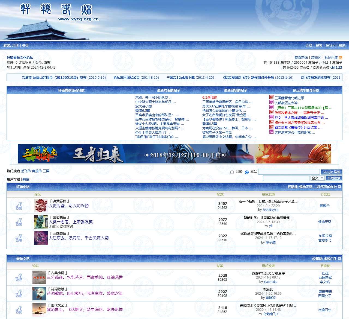
Task: Open moderator 恨地无环 profile in 我思我在 row
Action: (325, 222)
